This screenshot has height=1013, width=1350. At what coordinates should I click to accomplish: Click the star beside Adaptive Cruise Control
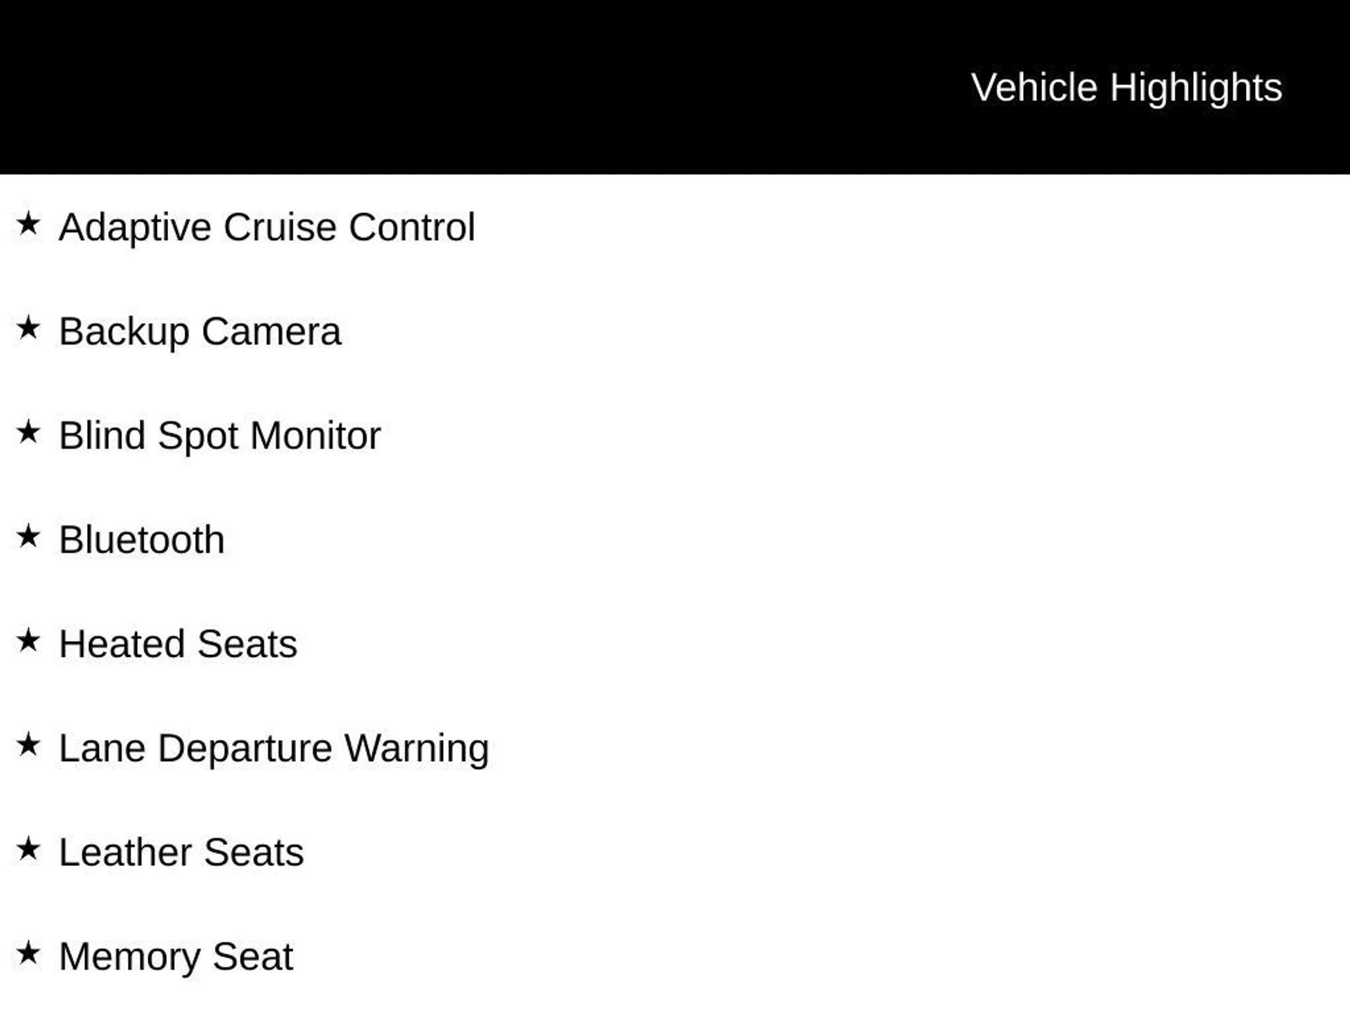point(28,224)
